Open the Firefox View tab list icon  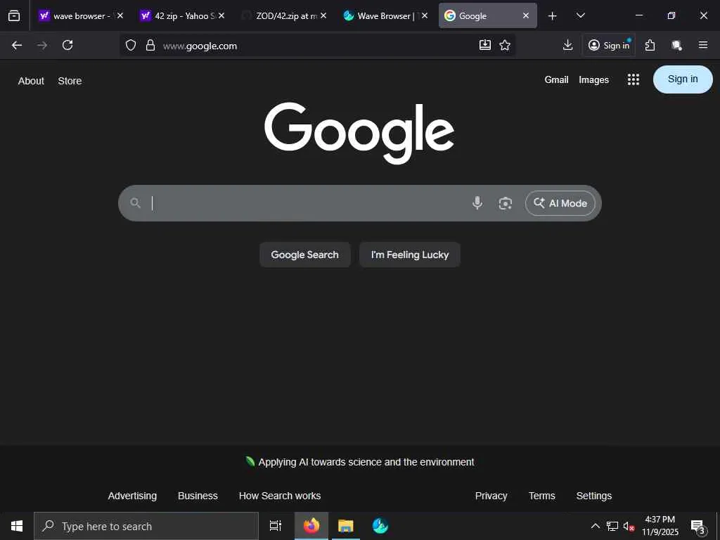pyautogui.click(x=14, y=15)
